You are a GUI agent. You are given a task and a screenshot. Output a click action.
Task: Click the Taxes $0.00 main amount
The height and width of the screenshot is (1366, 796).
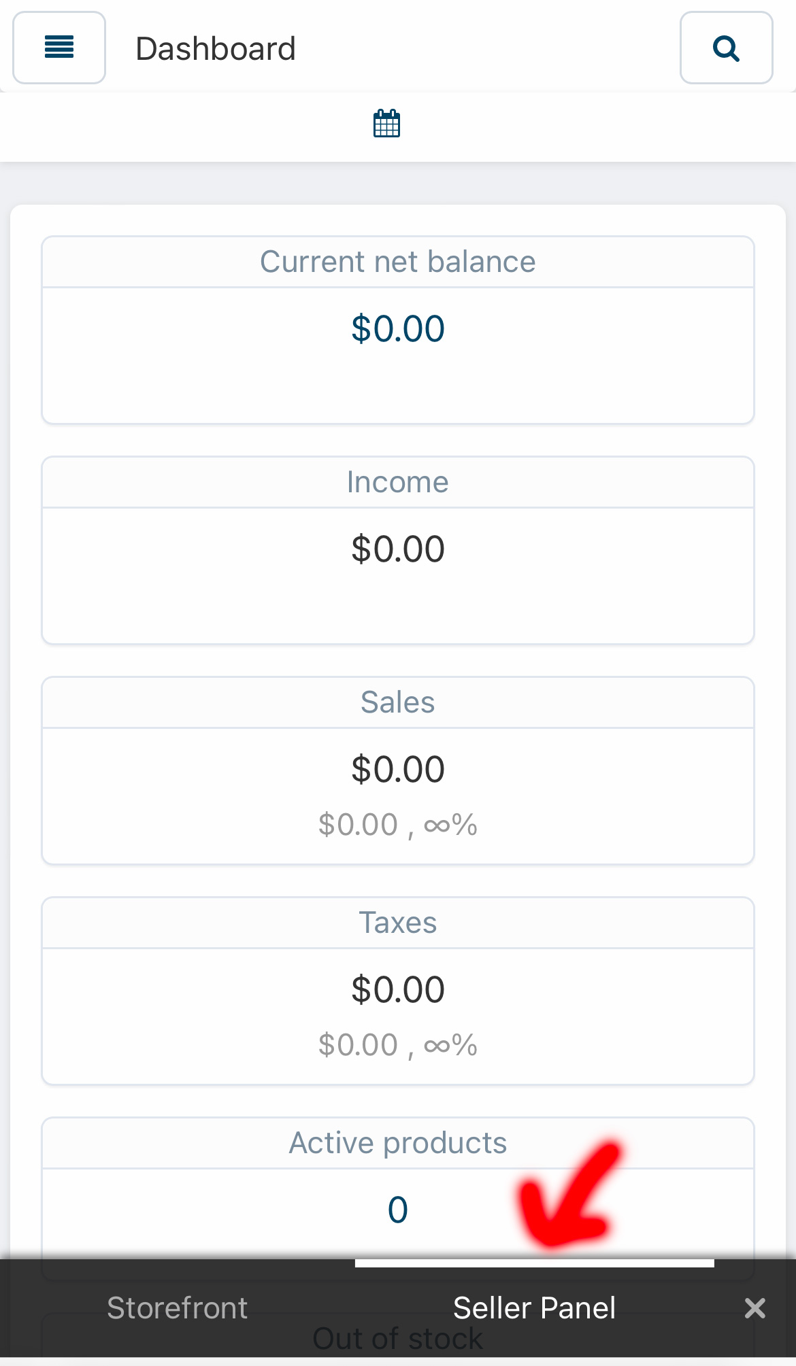pyautogui.click(x=398, y=990)
